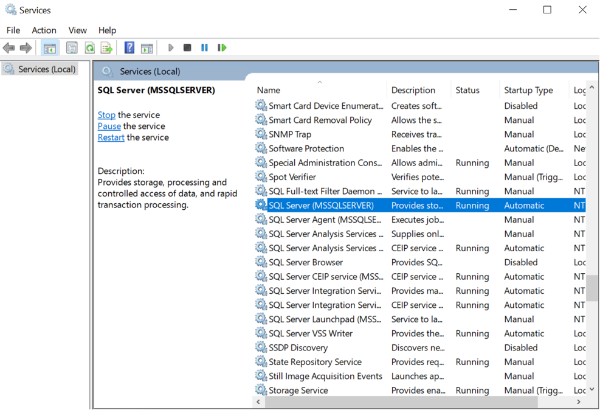The height and width of the screenshot is (410, 600).
Task: Select the Special Administration Cons... service
Action: tap(420, 162)
